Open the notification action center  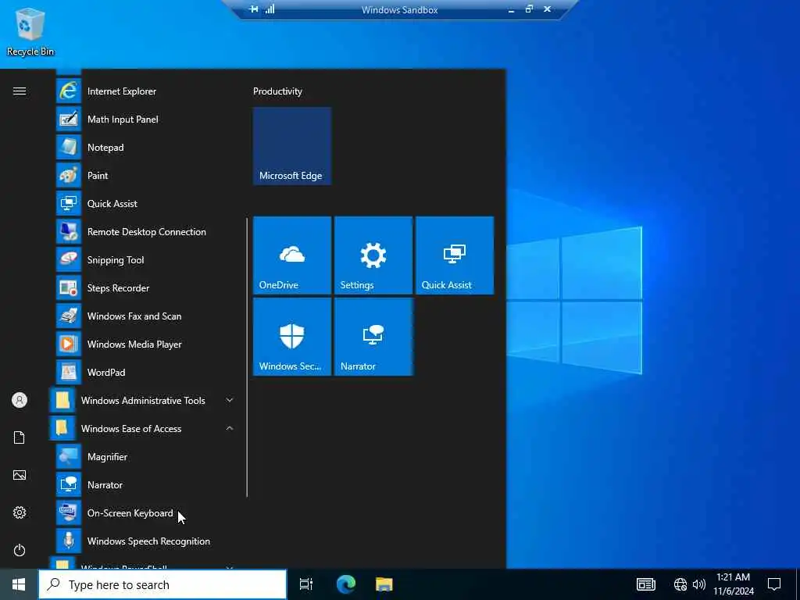click(774, 584)
